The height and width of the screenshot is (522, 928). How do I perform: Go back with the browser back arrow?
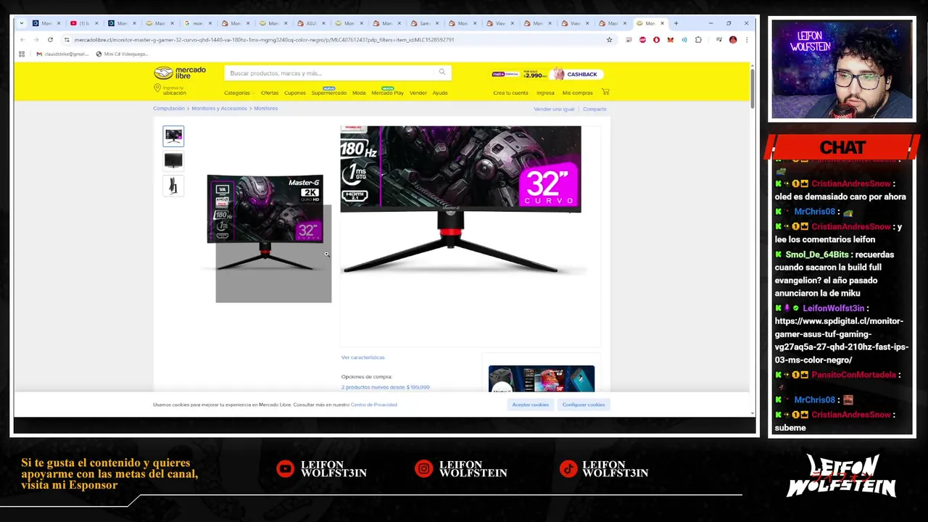(x=22, y=40)
